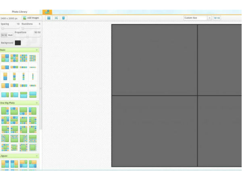Pick the three-photo vertical stack template

click(15, 76)
